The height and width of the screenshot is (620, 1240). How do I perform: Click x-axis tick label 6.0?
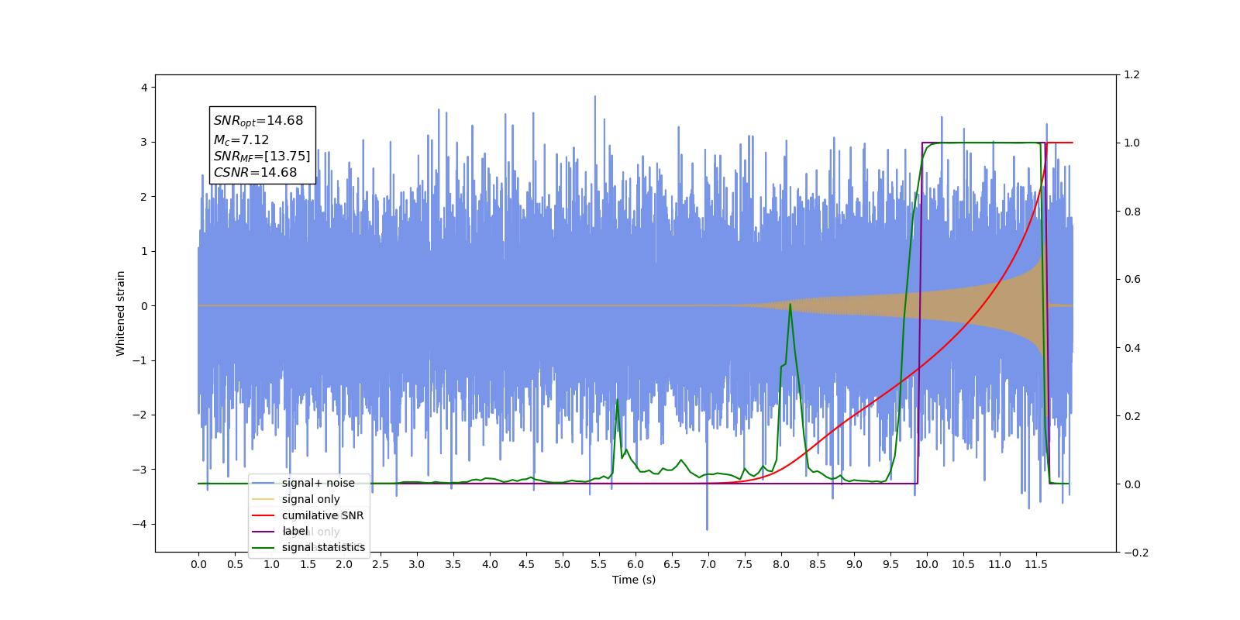point(635,564)
